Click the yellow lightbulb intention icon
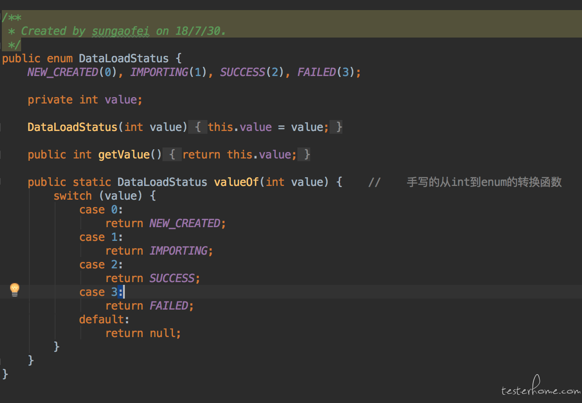 coord(15,289)
